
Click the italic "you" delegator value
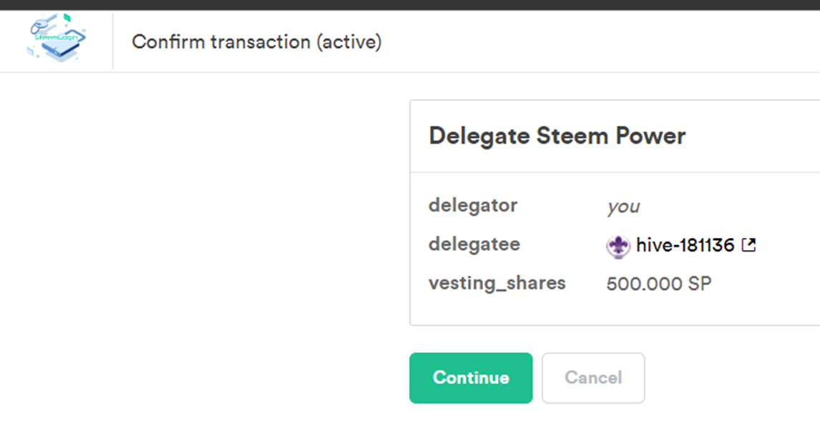(x=623, y=207)
